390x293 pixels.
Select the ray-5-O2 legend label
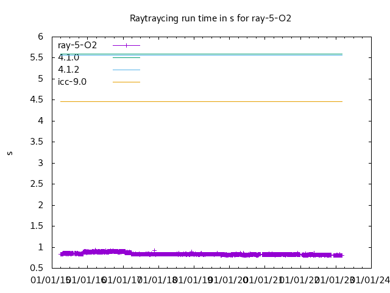pyautogui.click(x=77, y=45)
